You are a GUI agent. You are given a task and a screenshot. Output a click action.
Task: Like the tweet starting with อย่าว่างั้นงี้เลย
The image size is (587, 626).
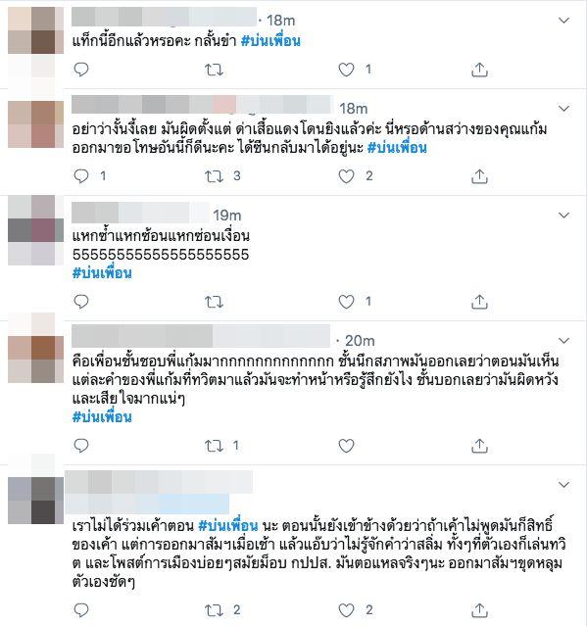point(346,176)
